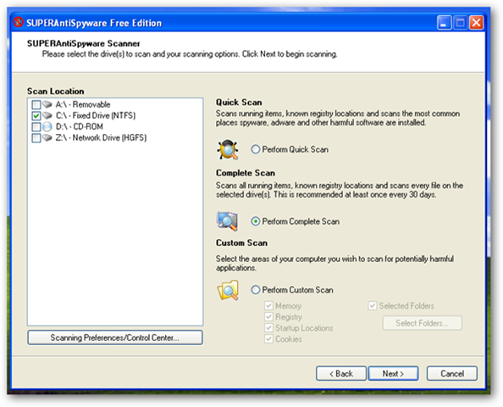Click the window title 'SUPERAntiSpyware Free Edition'
The width and height of the screenshot is (503, 407).
click(94, 23)
